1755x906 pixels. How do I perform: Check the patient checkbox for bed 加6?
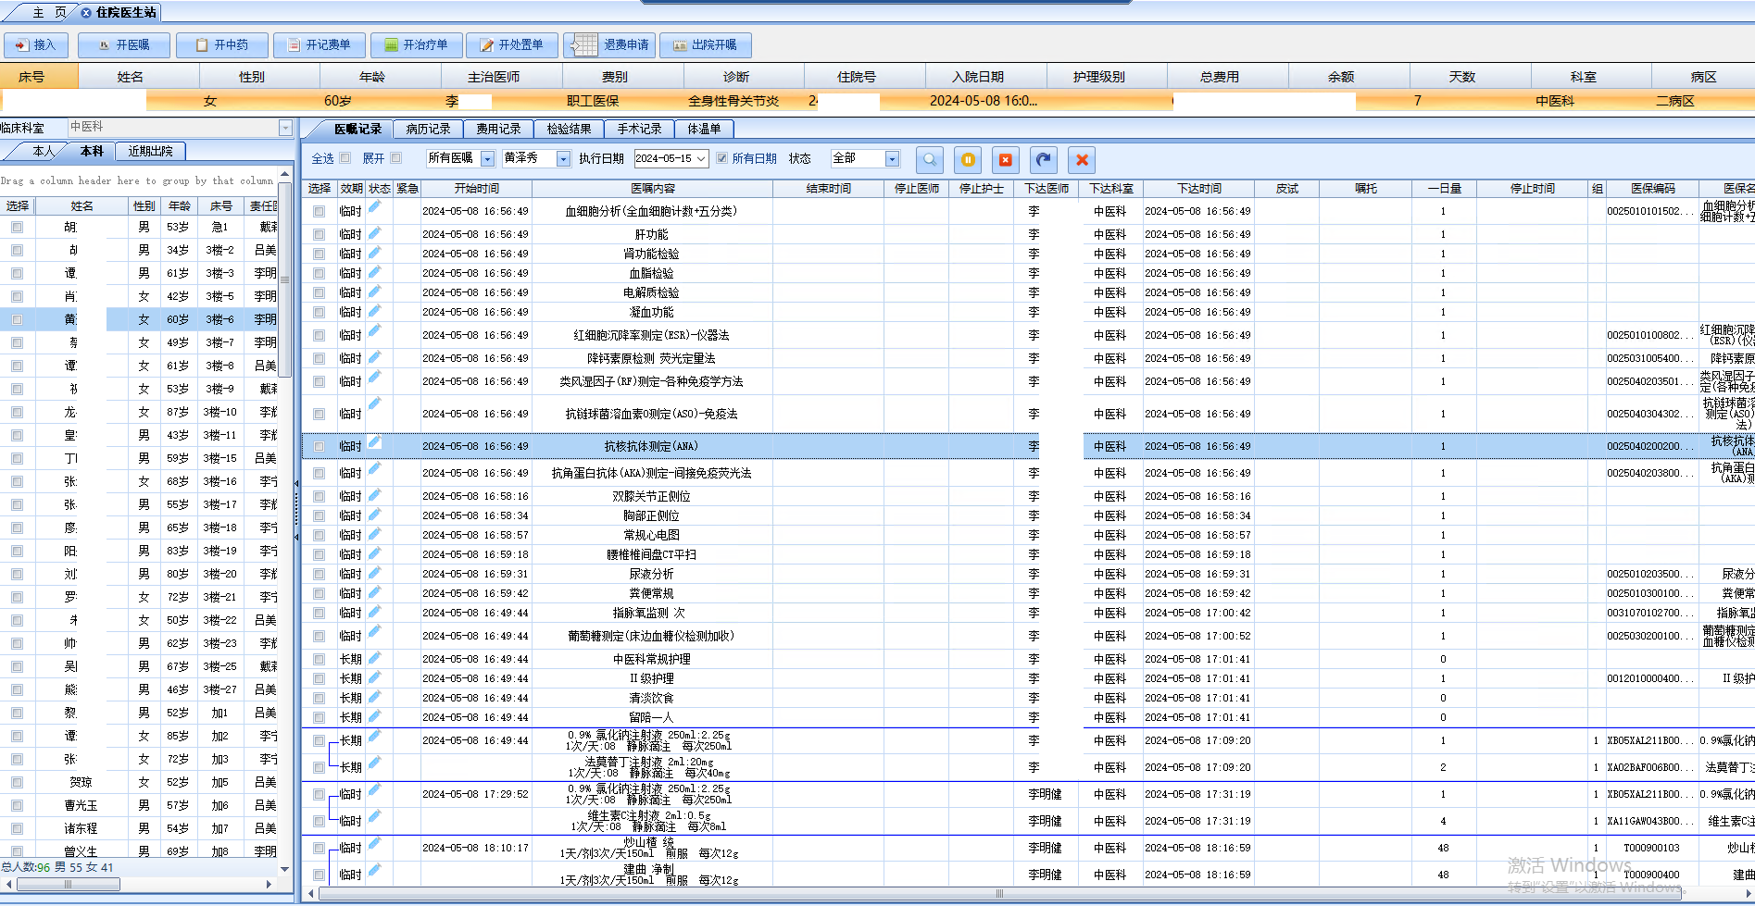pos(17,805)
